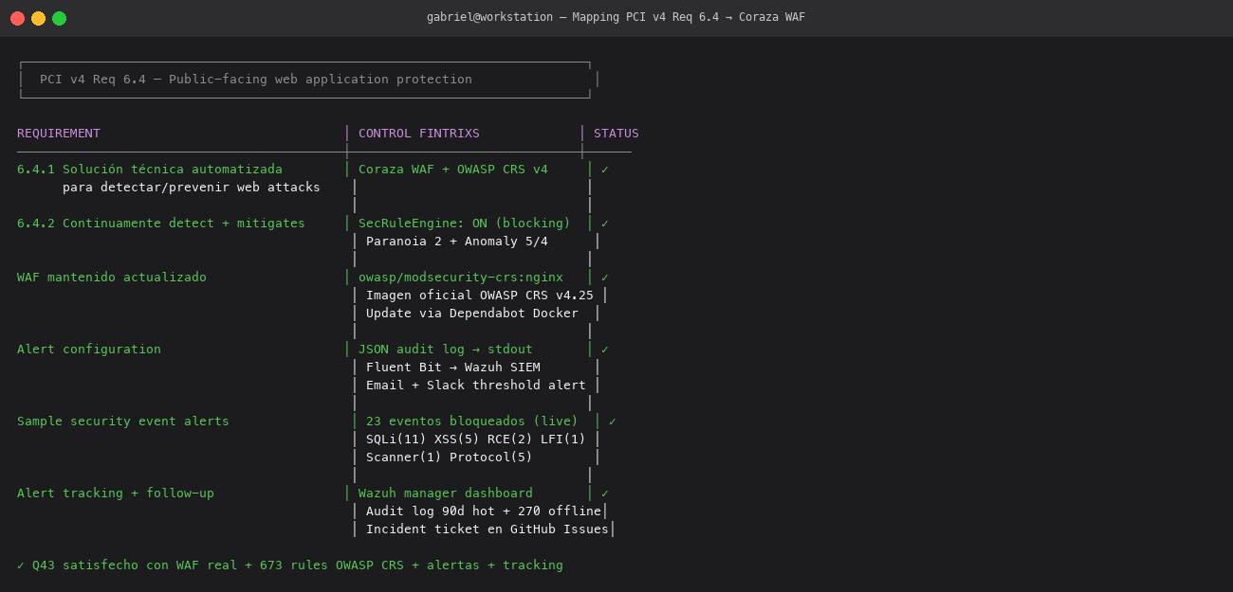1233x592 pixels.
Task: Click checkmark on the Wazuh manager dashboard row
Action: tap(605, 493)
